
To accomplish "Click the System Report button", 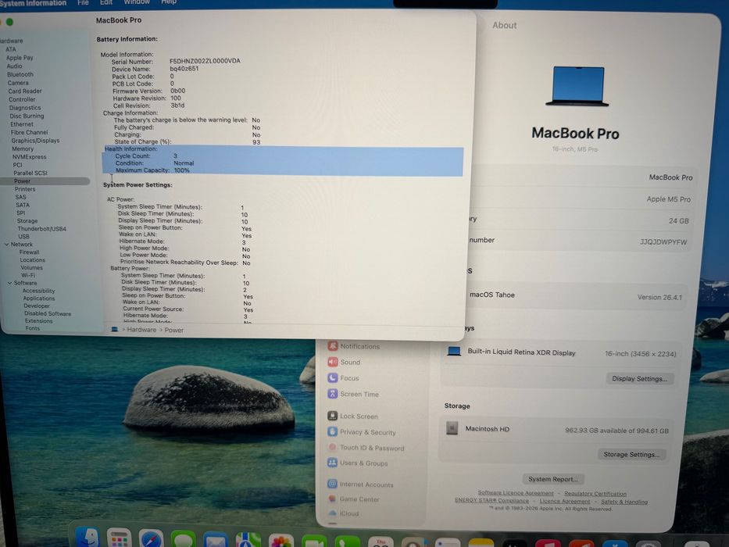I will point(552,479).
